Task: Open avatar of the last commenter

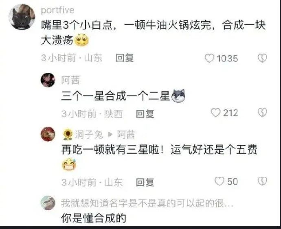Action: click(x=48, y=203)
